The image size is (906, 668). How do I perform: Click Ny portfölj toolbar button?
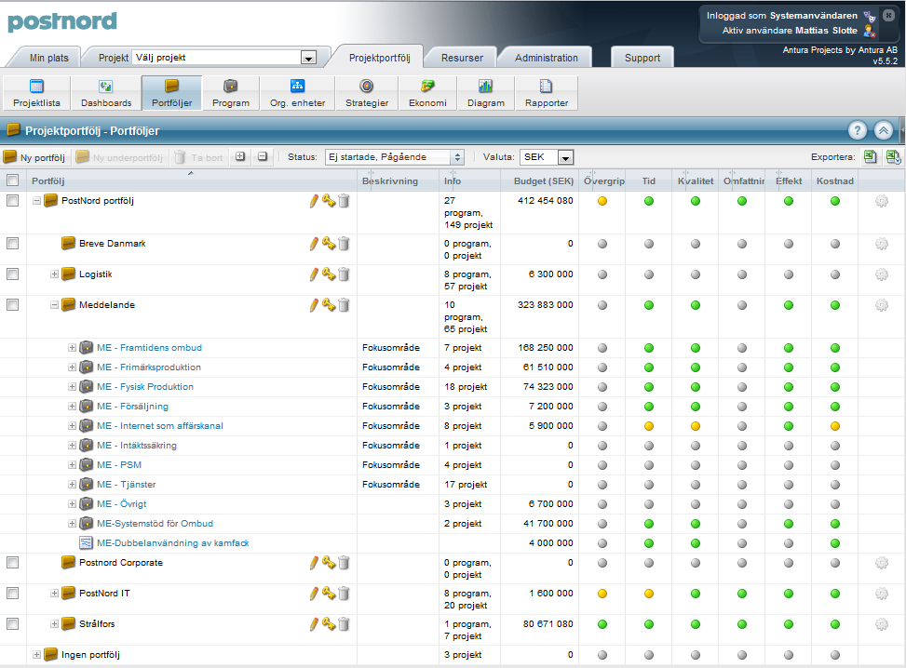click(x=35, y=157)
